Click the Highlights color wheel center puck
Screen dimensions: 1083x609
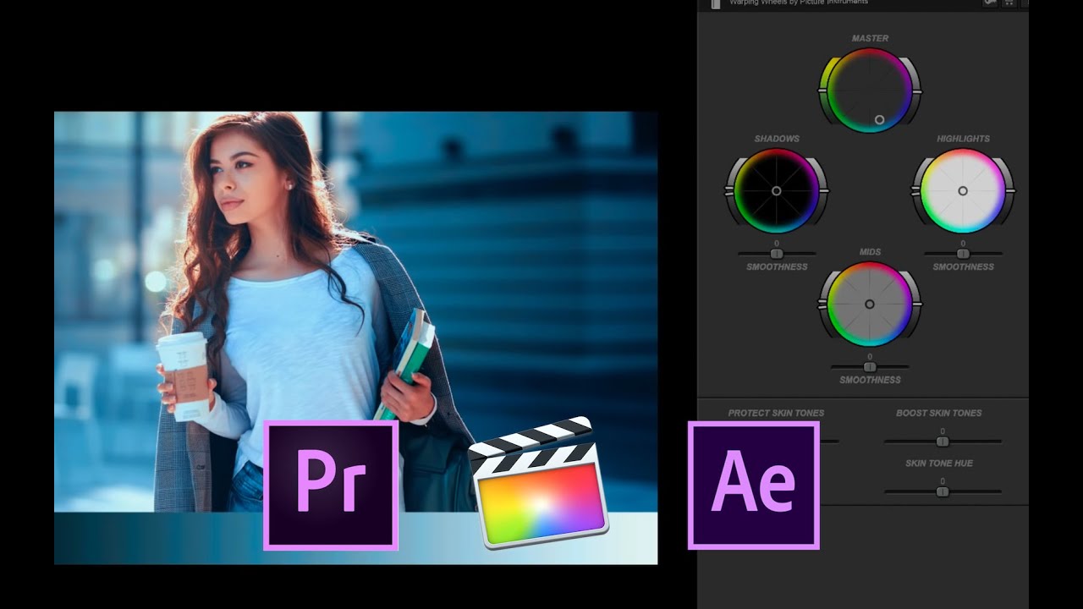point(963,191)
